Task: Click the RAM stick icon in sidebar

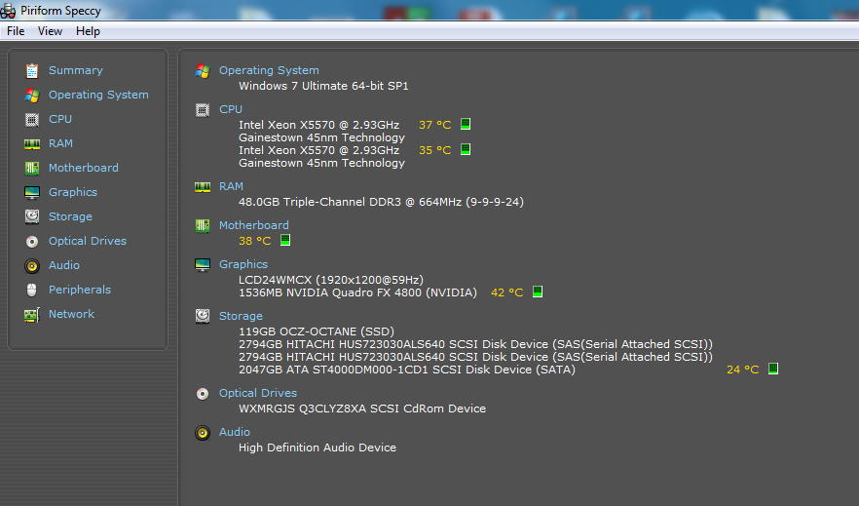Action: click(32, 144)
